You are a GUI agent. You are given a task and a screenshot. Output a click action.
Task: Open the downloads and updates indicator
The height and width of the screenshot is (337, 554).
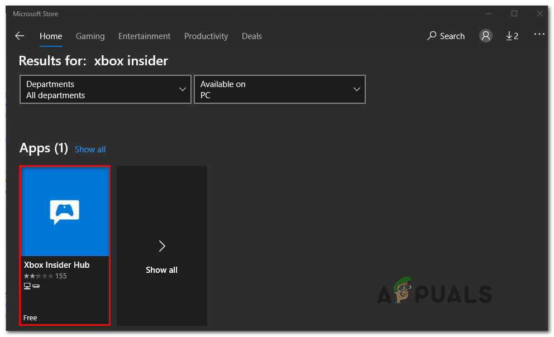coord(512,36)
